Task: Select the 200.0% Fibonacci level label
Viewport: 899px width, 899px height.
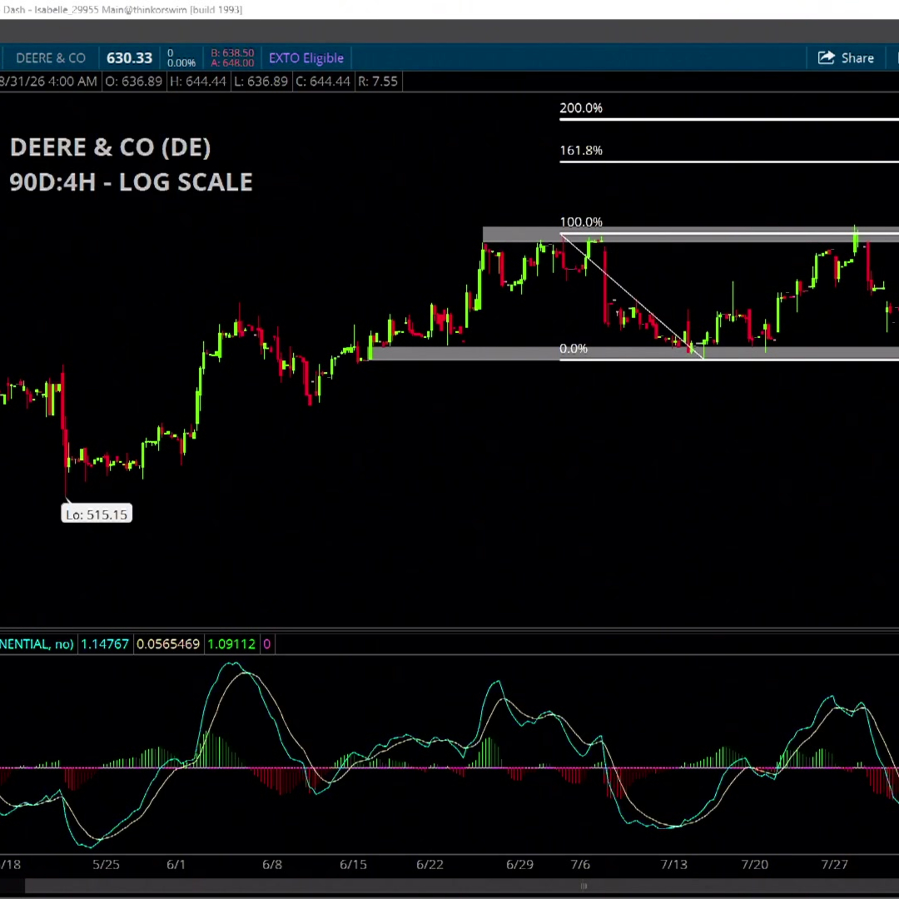Action: [581, 108]
